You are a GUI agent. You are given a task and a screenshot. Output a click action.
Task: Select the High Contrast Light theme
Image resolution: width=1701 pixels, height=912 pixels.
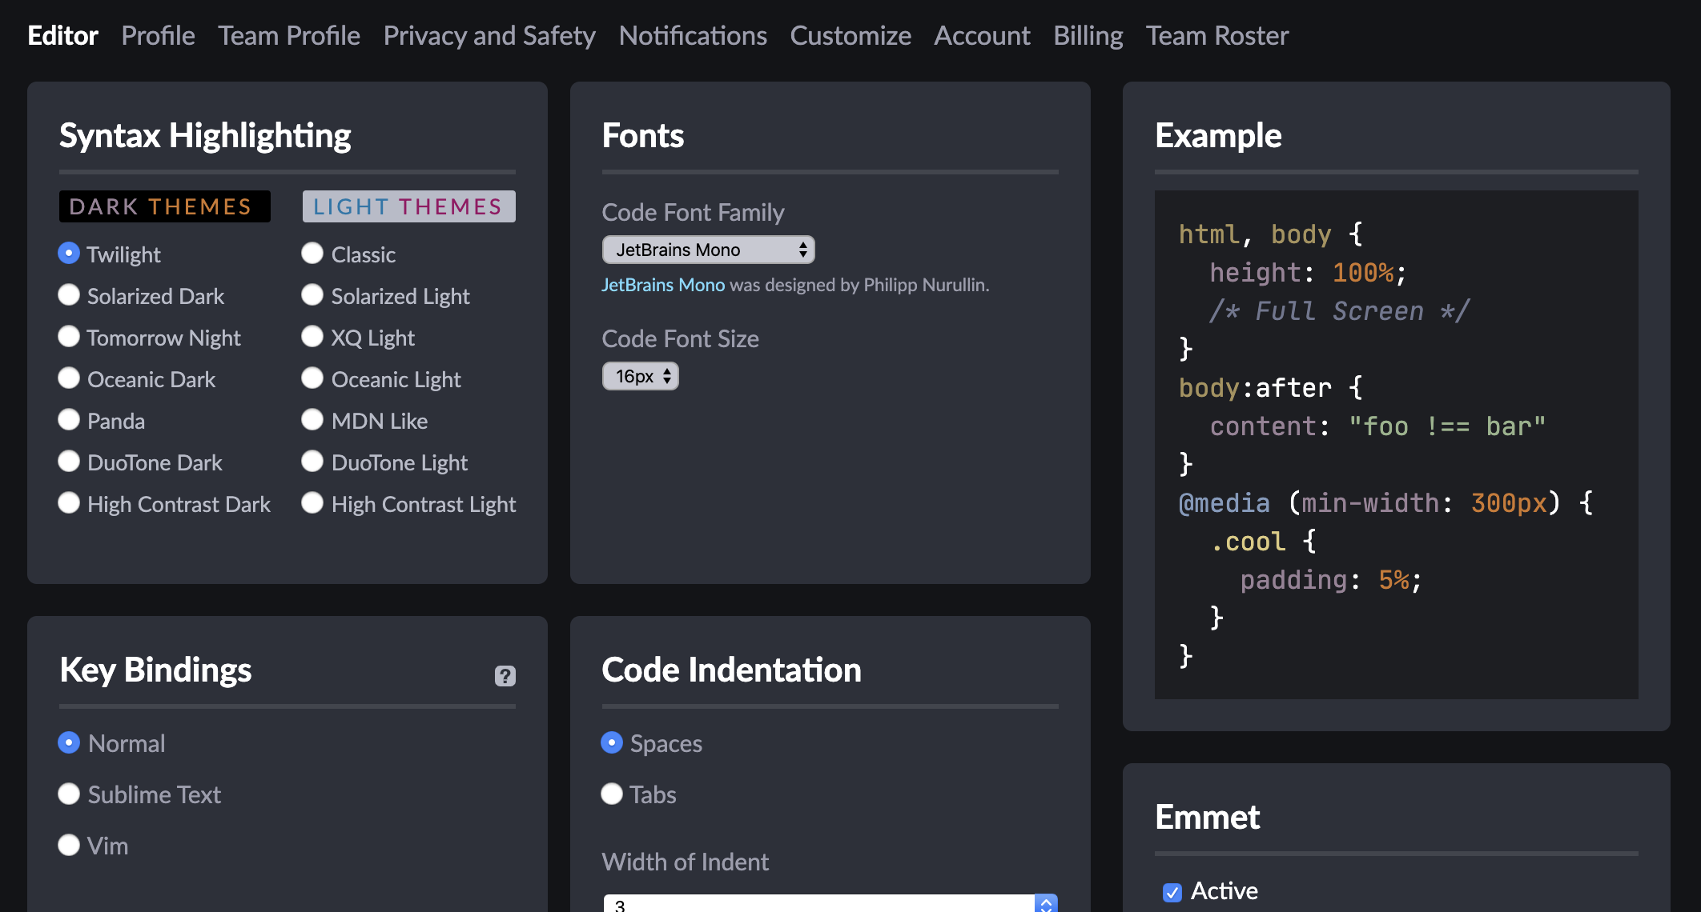tap(312, 503)
